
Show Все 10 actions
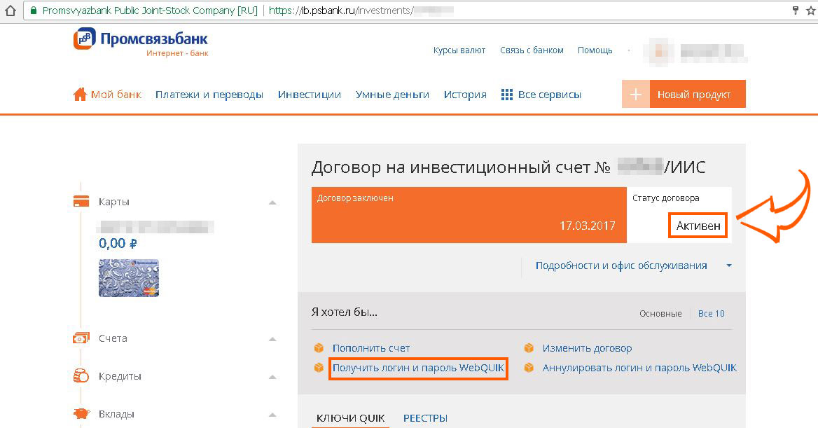pos(711,314)
